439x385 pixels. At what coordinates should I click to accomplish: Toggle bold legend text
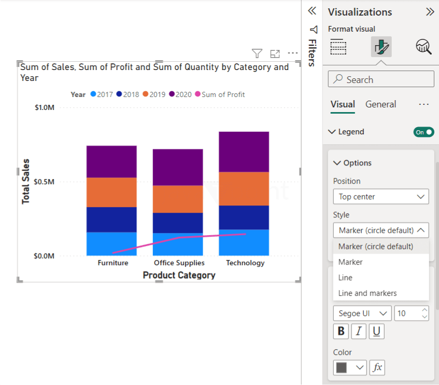coord(341,331)
